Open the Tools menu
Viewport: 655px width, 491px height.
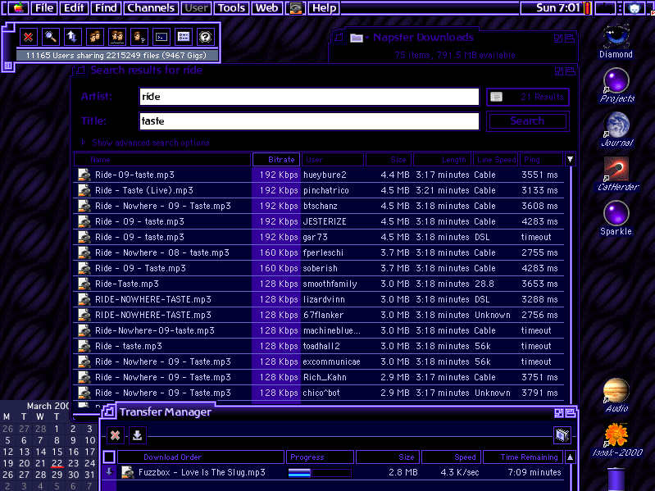231,8
